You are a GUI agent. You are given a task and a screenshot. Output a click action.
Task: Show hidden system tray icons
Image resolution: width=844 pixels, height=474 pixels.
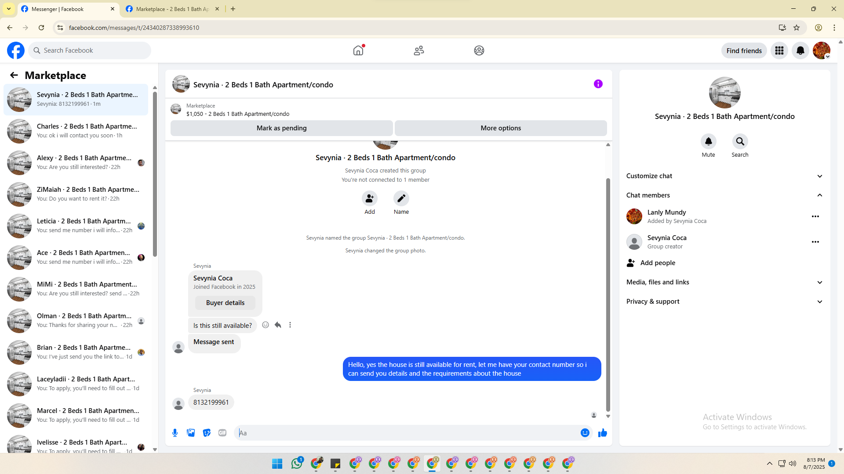coord(770,463)
